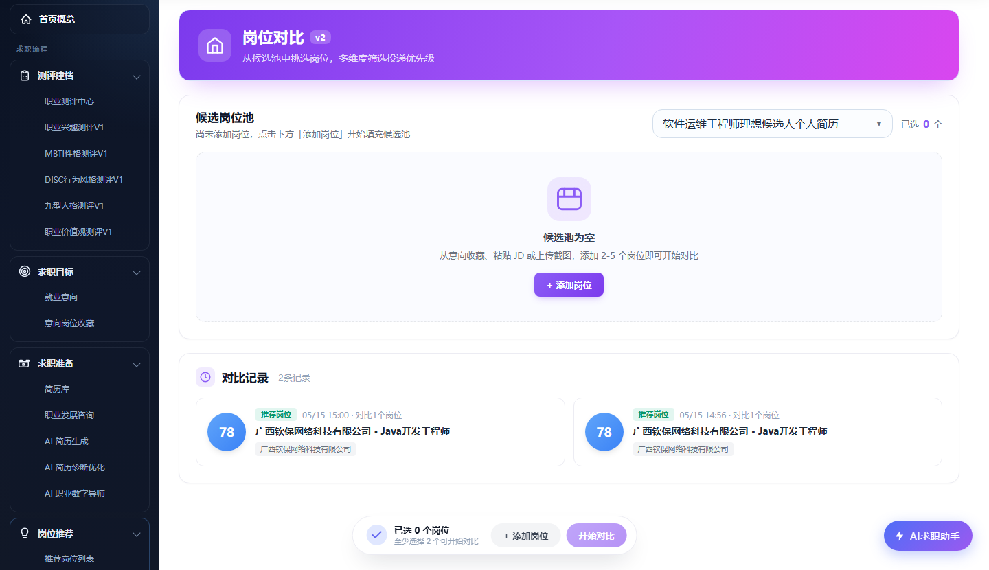This screenshot has height=570, width=989.
Task: Open the 05/15 15:00 comparison record card
Action: (x=380, y=432)
